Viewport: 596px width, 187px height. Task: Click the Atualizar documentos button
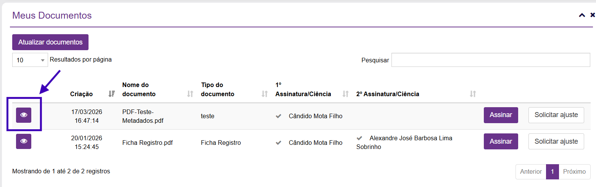click(x=50, y=42)
